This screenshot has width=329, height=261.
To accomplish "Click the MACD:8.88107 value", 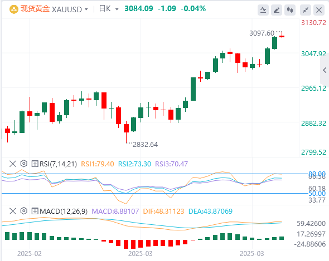I will pyautogui.click(x=115, y=211).
